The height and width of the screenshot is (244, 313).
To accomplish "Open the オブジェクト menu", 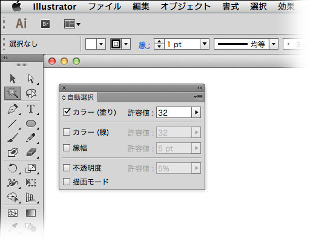I will point(185,7).
